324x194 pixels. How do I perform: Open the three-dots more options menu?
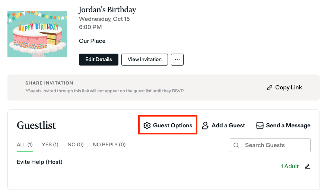point(177,60)
